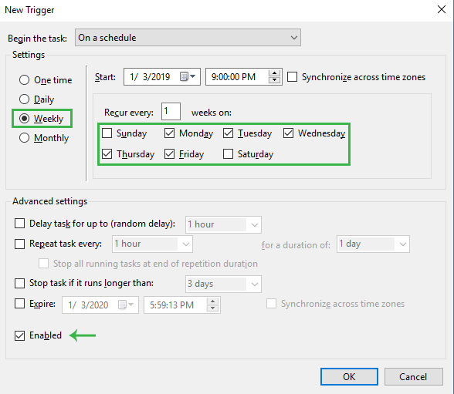The width and height of the screenshot is (454, 394).
Task: Enable the Expire checkbox
Action: 20,304
